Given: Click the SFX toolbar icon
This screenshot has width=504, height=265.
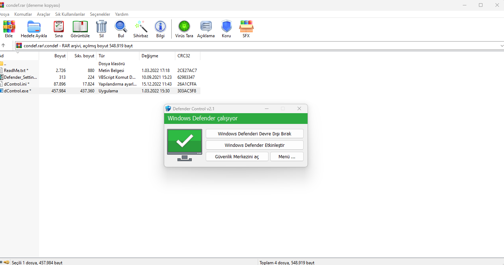Looking at the screenshot, I should [x=246, y=26].
